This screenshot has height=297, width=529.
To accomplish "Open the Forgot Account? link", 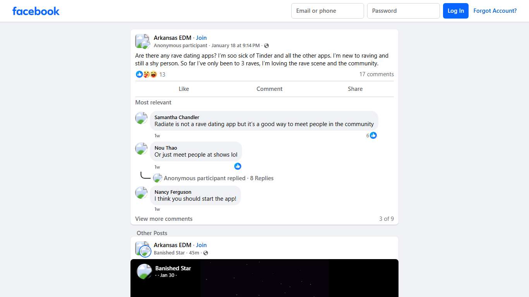I will pos(495,11).
